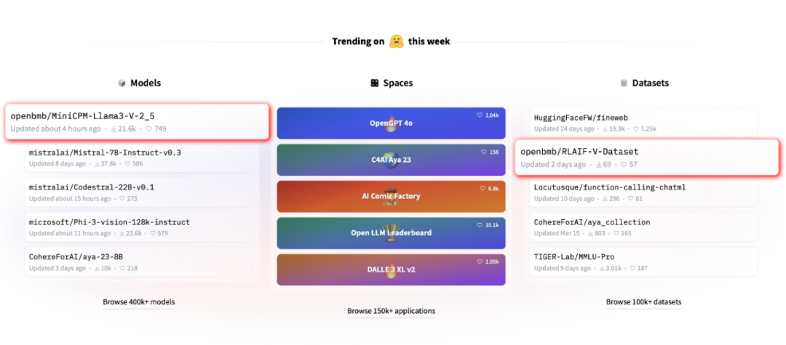Click the Hugging Face emoji logo
786x345 pixels.
coord(396,41)
